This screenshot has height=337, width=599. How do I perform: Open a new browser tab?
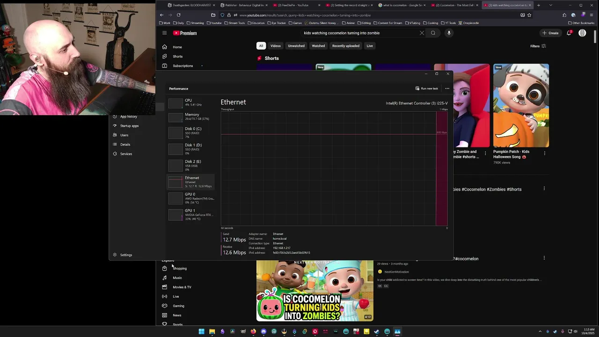point(539,5)
